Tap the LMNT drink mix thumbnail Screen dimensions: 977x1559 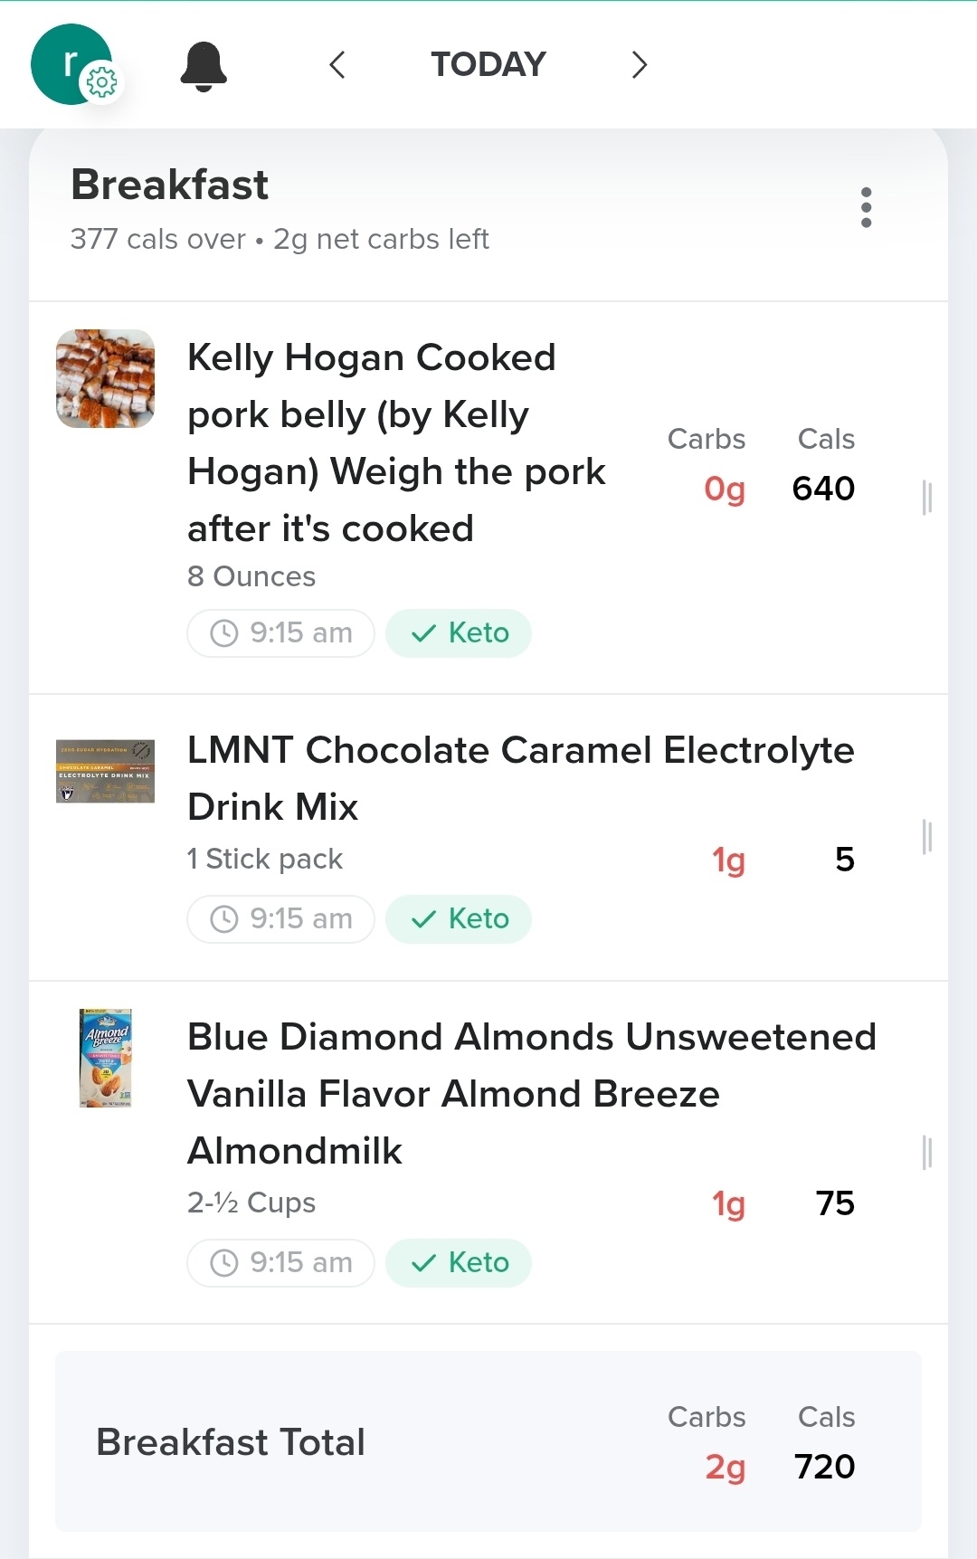[106, 772]
